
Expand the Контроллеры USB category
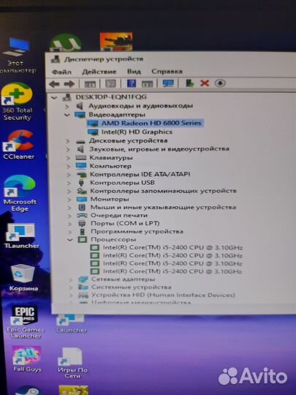tap(69, 183)
